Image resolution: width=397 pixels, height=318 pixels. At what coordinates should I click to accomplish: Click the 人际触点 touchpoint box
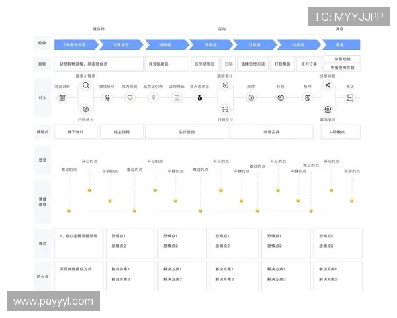[x=341, y=132]
